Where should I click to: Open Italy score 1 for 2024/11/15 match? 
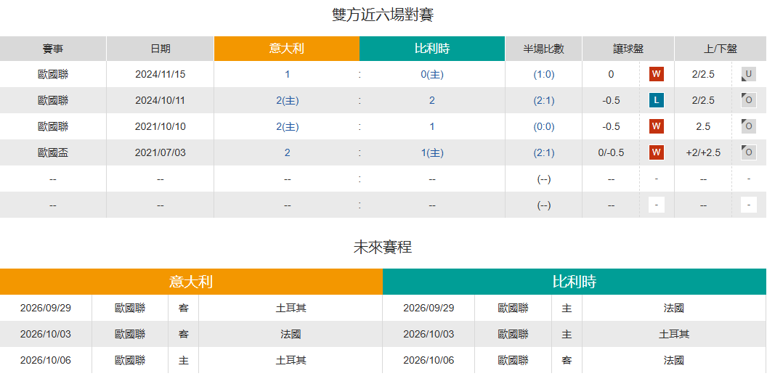pyautogui.click(x=287, y=74)
